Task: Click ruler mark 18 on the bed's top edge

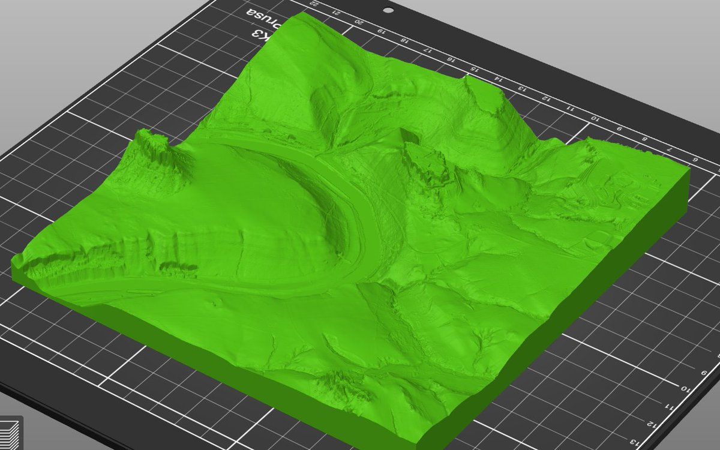Action: [x=405, y=40]
